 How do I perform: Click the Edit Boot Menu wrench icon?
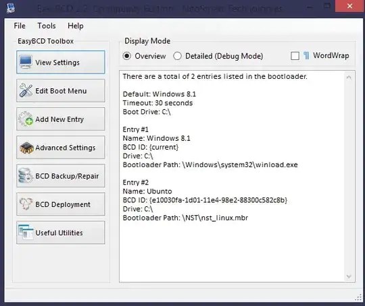(26, 90)
